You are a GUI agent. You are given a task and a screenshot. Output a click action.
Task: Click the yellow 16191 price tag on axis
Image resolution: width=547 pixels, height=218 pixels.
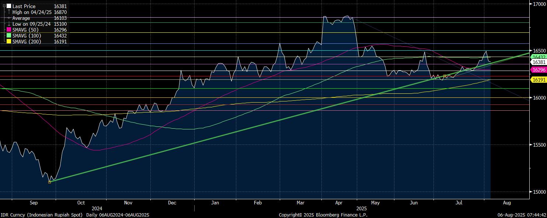point(539,80)
